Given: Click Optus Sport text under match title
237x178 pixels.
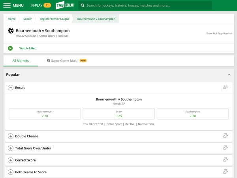Looking at the screenshot, I should [x=47, y=36].
